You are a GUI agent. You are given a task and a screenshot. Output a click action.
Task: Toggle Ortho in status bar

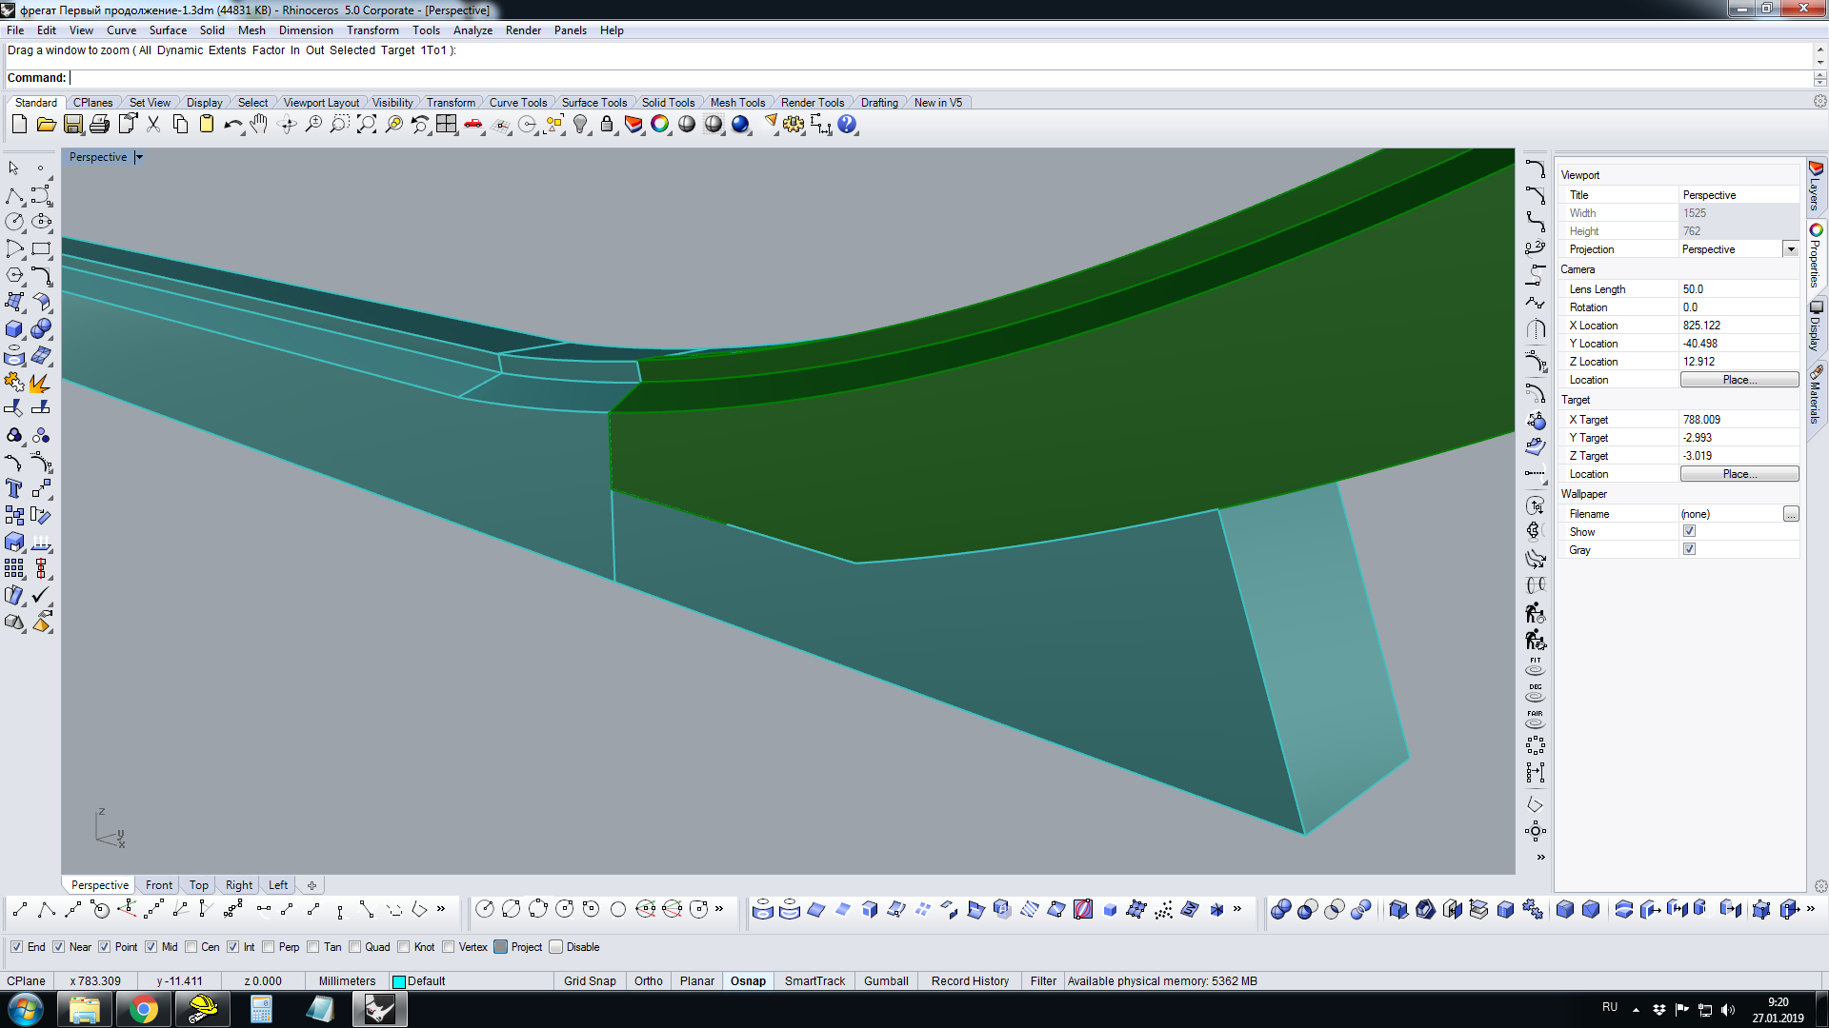pos(649,981)
